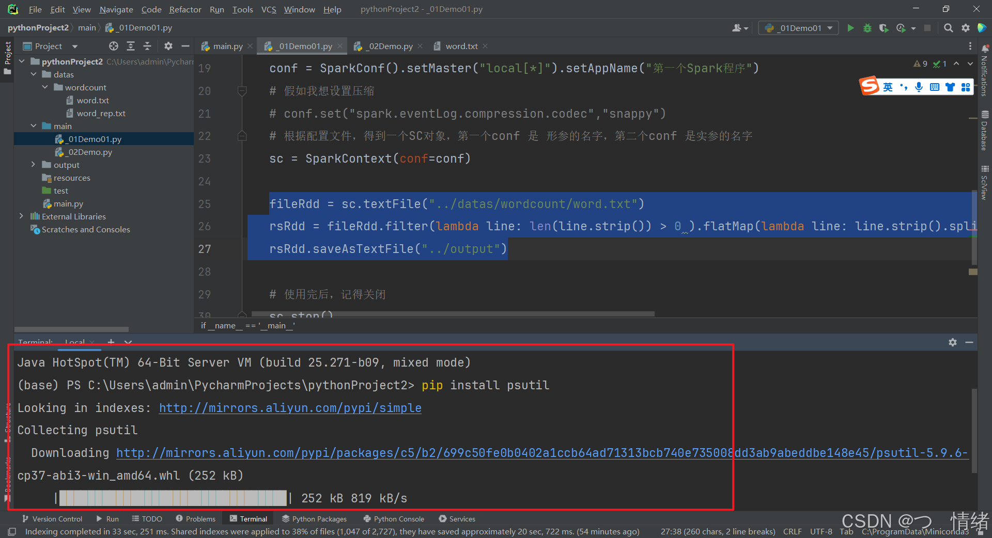992x538 pixels.
Task: Collapse the wordcount folder
Action: pos(45,87)
